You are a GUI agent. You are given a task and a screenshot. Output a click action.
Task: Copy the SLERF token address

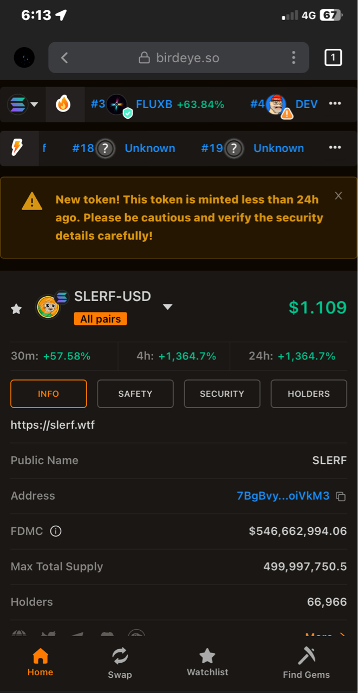[341, 496]
